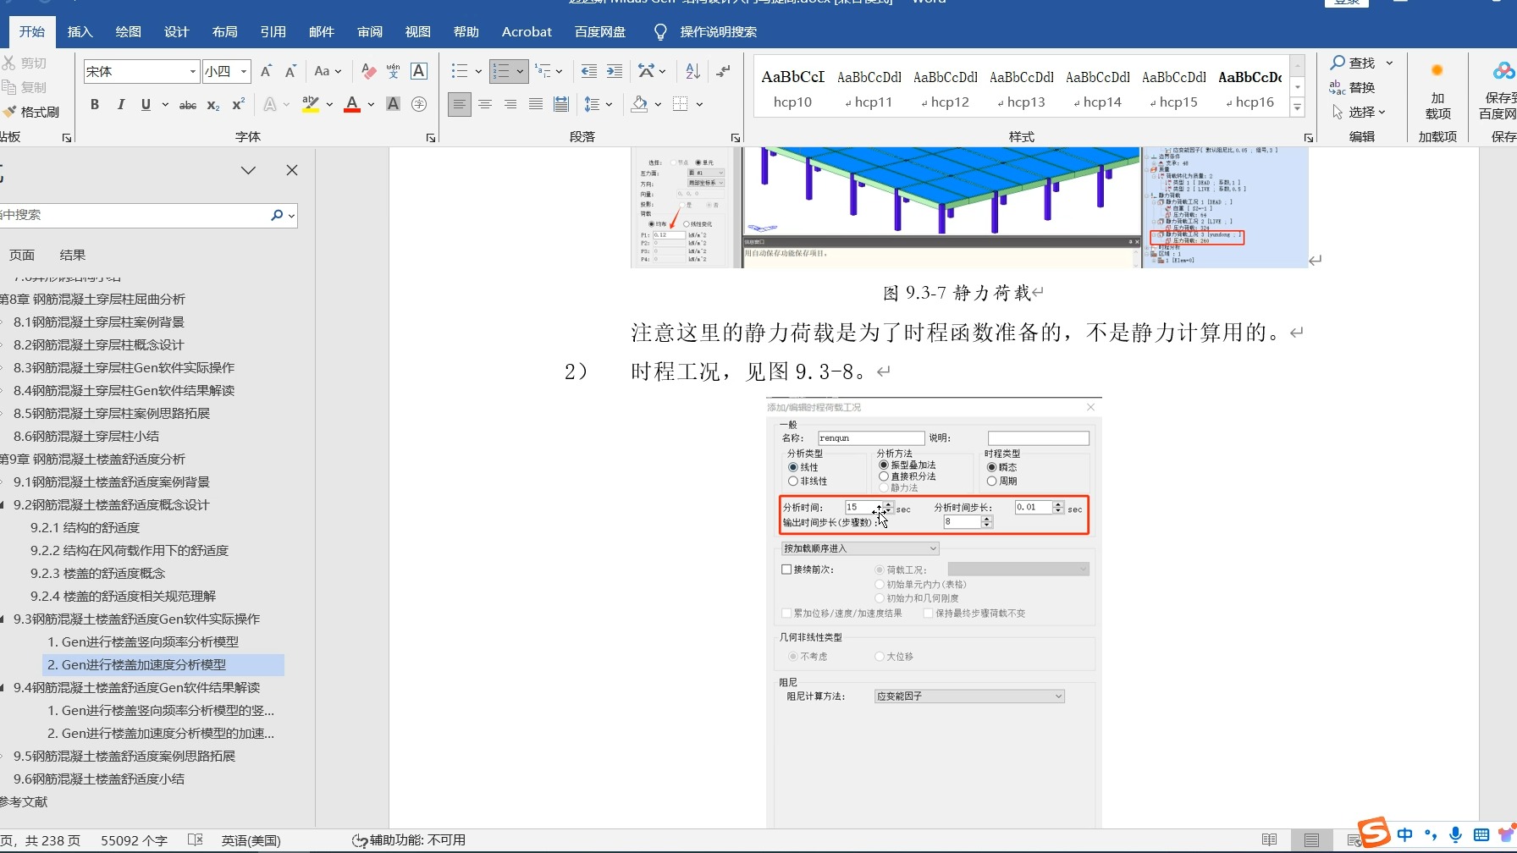
Task: Expand the 查找 (Find) dropdown arrow
Action: pyautogui.click(x=1389, y=62)
